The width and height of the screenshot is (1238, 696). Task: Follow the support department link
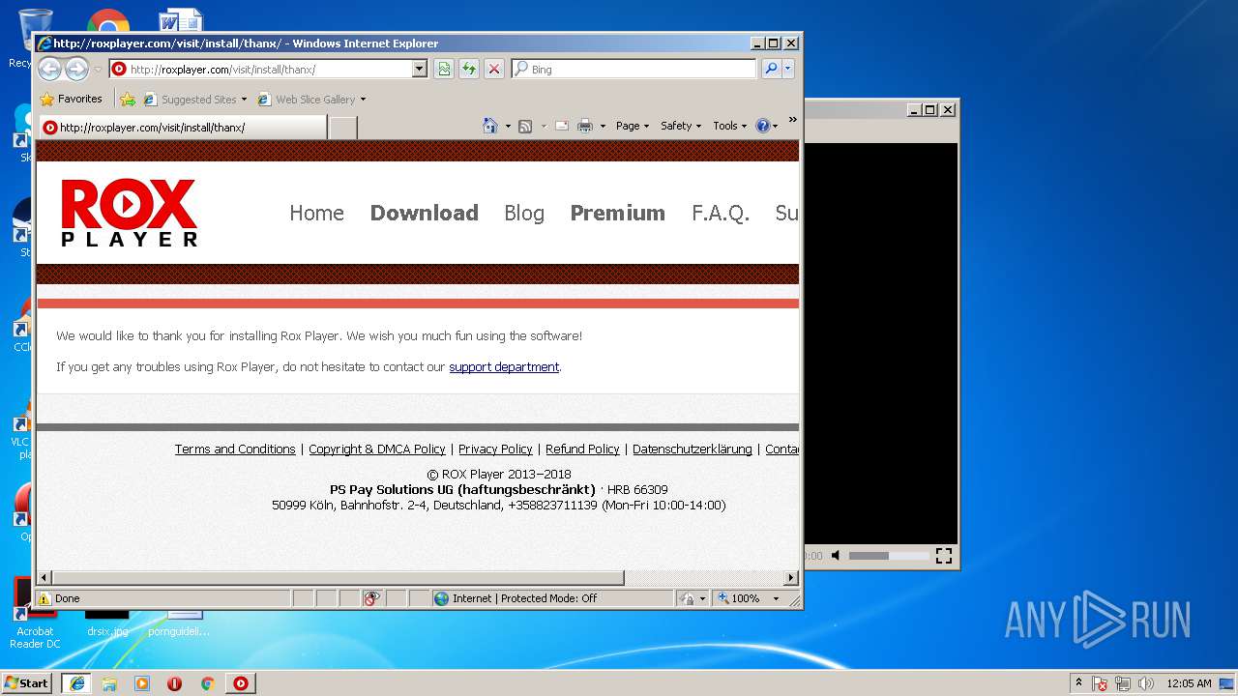504,366
